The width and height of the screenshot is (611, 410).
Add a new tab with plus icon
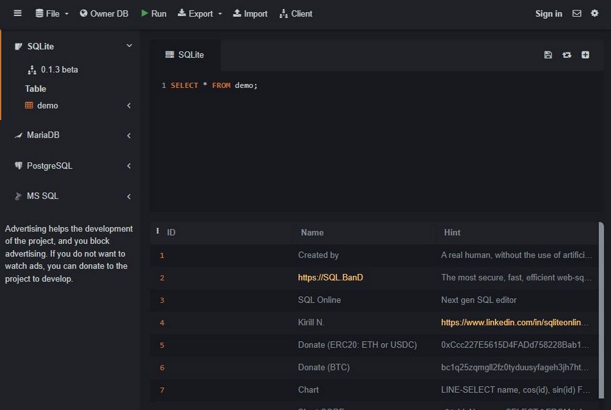[x=585, y=54]
